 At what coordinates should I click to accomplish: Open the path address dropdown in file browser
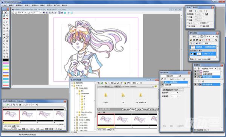(153, 87)
